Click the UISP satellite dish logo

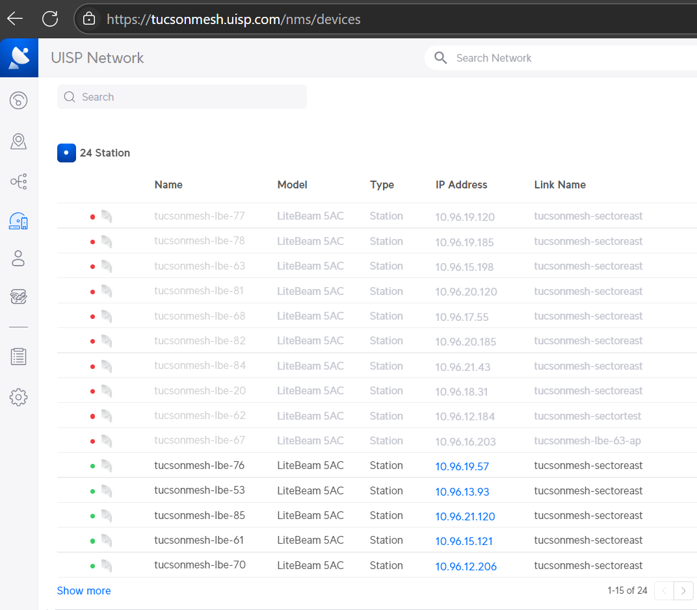19,58
